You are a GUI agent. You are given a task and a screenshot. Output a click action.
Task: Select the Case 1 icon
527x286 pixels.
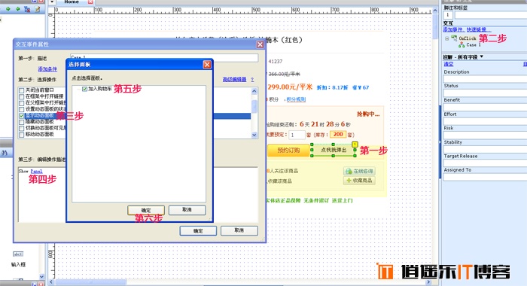click(462, 44)
